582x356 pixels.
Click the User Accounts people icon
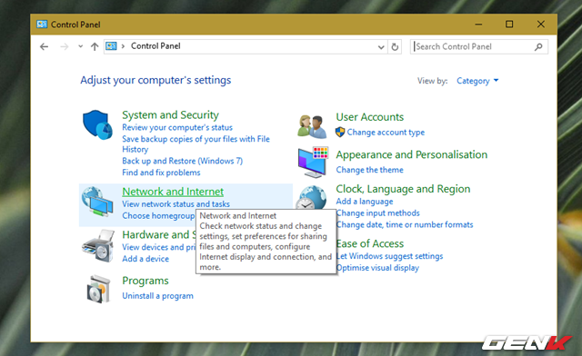click(x=312, y=126)
